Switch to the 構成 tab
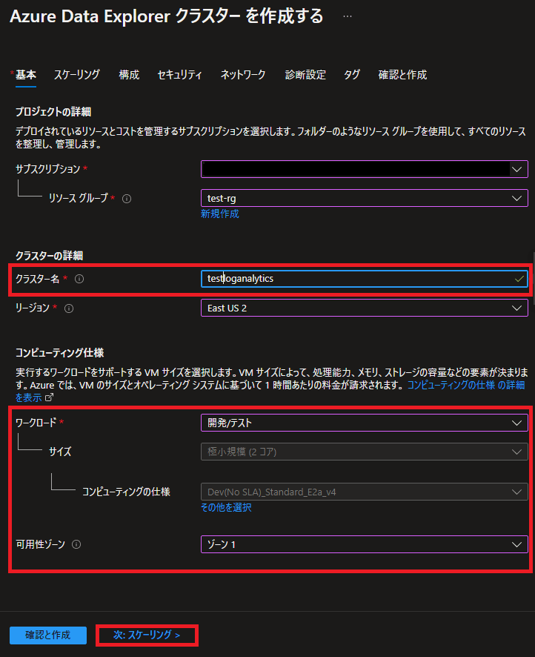The image size is (535, 657). click(129, 75)
